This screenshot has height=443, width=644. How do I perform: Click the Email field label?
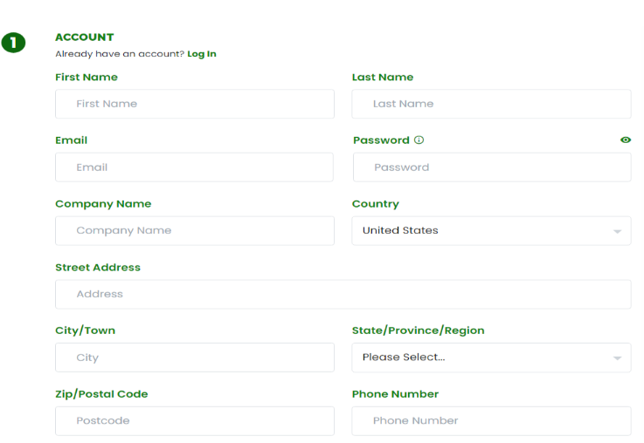coord(72,140)
